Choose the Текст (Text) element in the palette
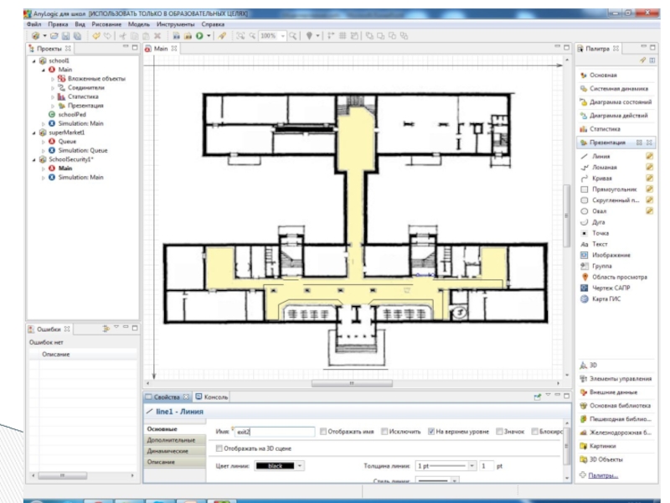The image size is (670, 503). pos(600,244)
